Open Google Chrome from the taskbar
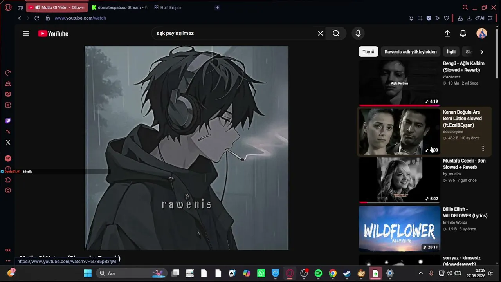The height and width of the screenshot is (282, 501). tap(332, 273)
